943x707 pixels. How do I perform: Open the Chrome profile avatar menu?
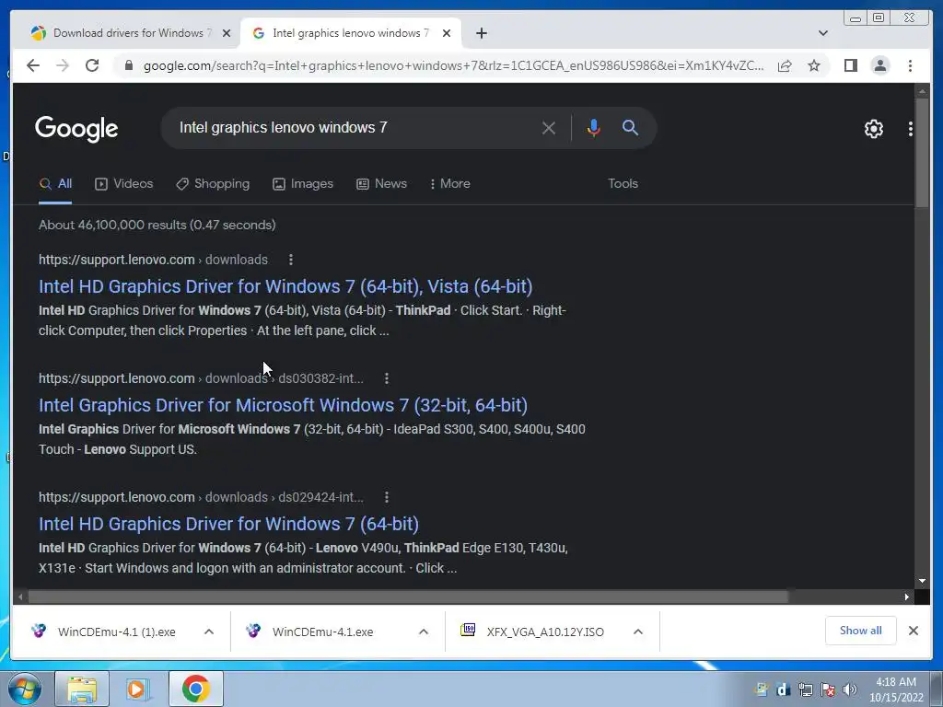(x=880, y=65)
